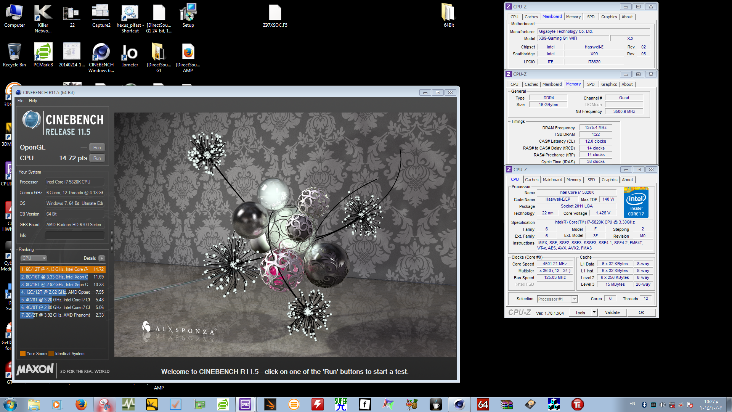Click the Bluetooth tray icon
732x412 pixels.
(644, 405)
